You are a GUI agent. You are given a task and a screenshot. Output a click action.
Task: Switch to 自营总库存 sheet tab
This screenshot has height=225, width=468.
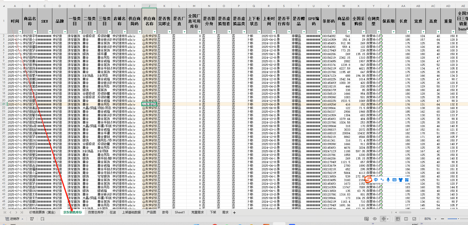click(96, 212)
